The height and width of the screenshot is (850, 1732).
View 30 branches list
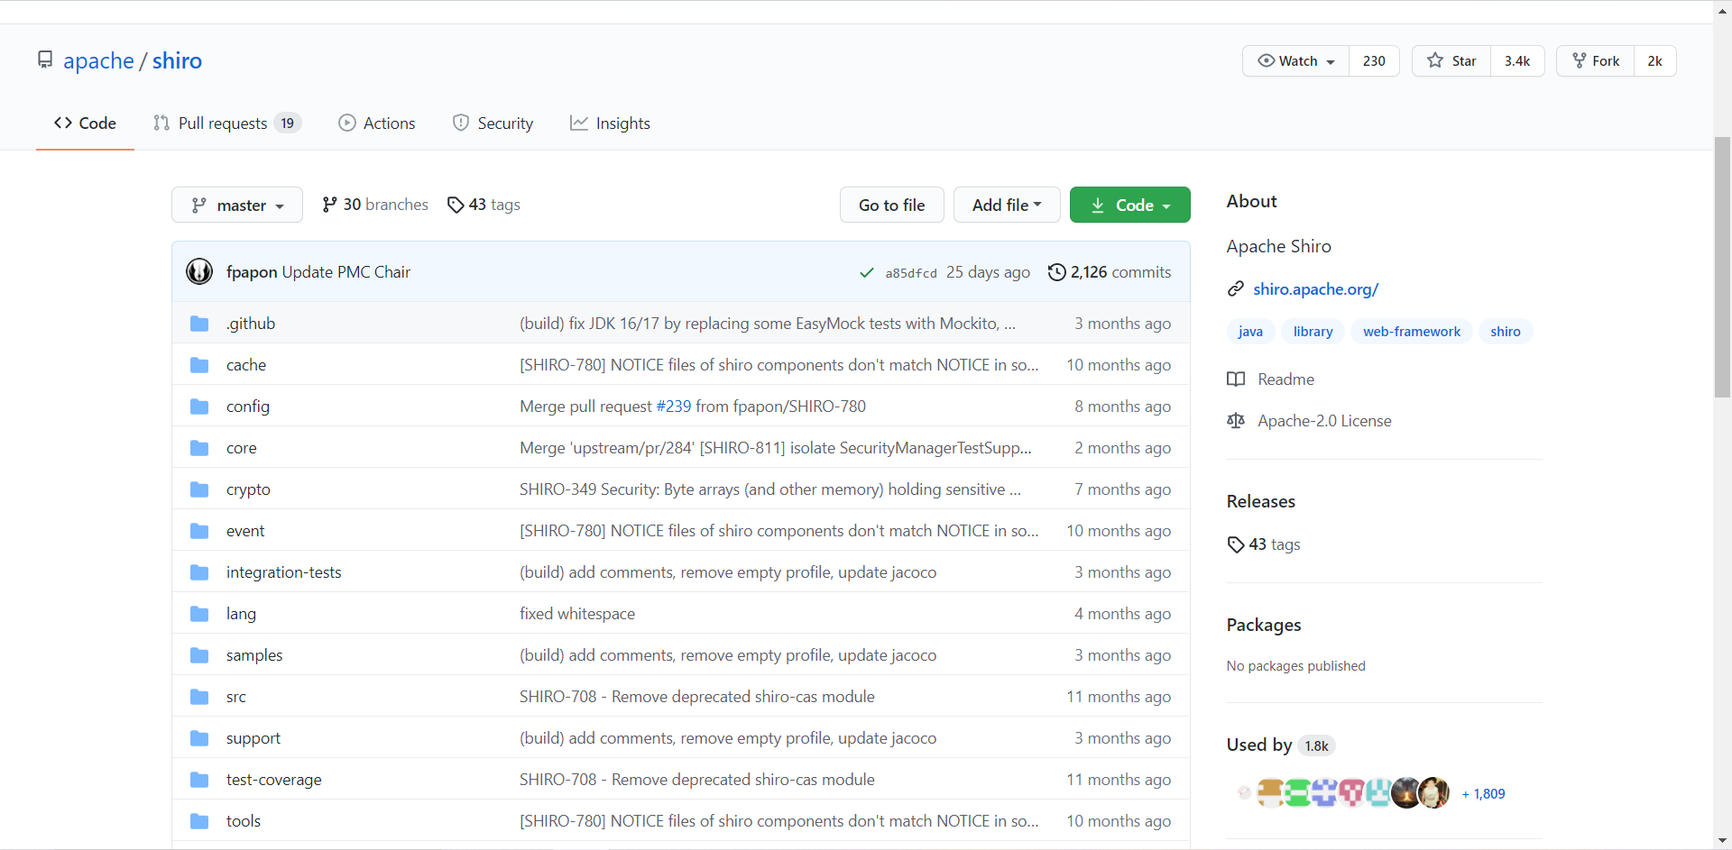tap(375, 205)
